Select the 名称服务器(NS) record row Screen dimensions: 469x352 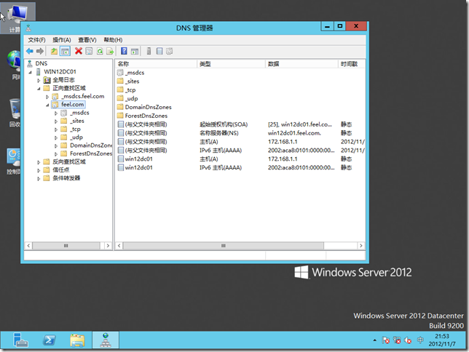pos(241,133)
